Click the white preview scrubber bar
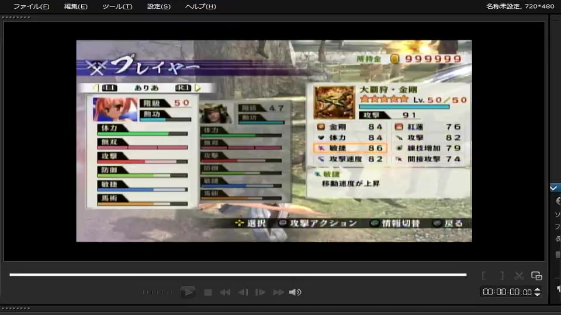Viewport: 561px width, 315px height. 238,275
